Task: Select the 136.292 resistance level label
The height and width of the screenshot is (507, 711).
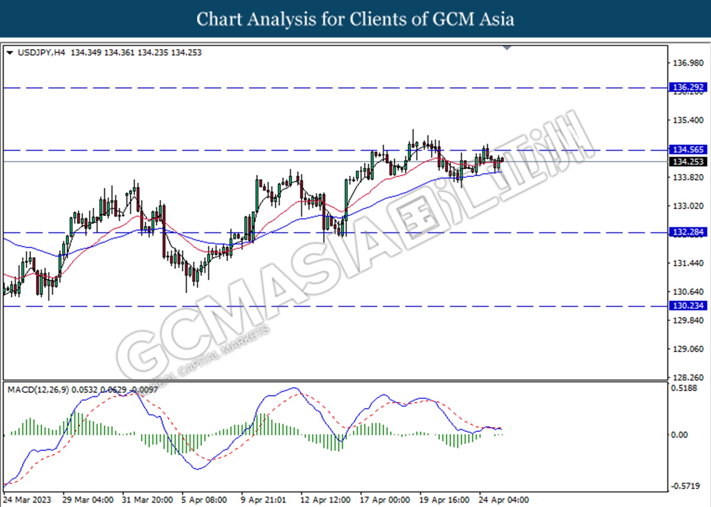Action: click(x=688, y=87)
